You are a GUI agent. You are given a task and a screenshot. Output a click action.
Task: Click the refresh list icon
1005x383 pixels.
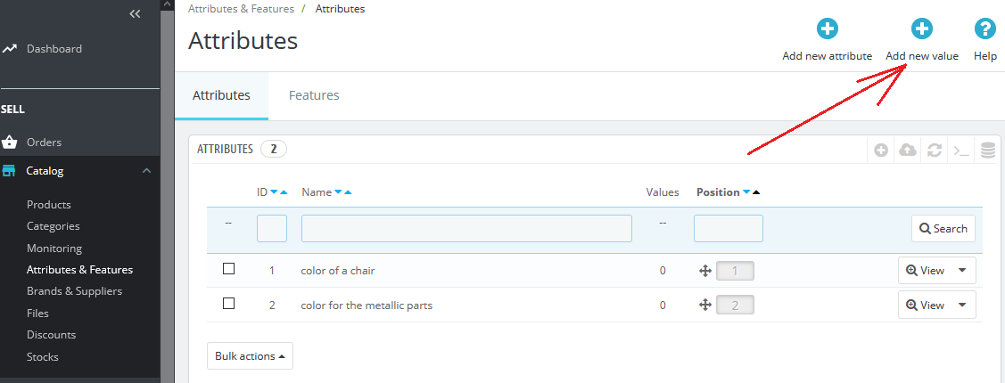click(935, 150)
